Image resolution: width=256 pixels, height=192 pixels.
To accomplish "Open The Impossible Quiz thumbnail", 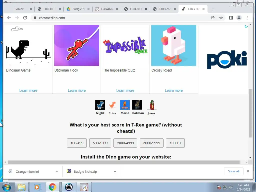I will point(125,45).
